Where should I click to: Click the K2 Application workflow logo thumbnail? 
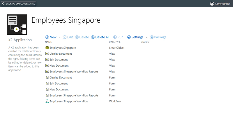coord(17,24)
